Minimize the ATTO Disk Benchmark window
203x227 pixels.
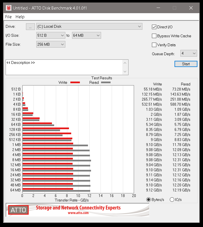[x=158, y=8]
